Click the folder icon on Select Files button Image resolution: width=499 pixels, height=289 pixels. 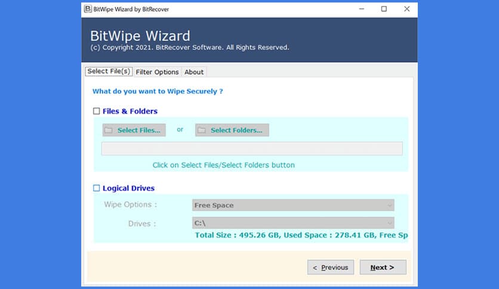pos(109,130)
